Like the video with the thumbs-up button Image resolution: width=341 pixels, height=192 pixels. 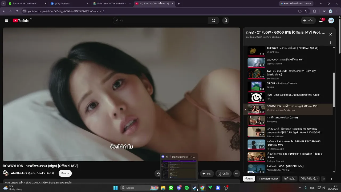[158, 174]
